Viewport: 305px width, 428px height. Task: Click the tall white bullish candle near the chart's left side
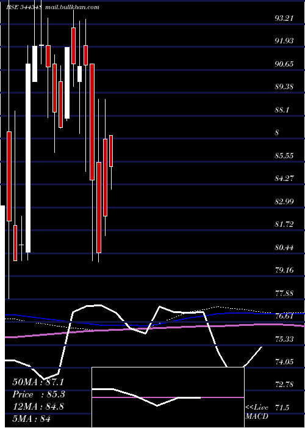pyautogui.click(x=28, y=158)
